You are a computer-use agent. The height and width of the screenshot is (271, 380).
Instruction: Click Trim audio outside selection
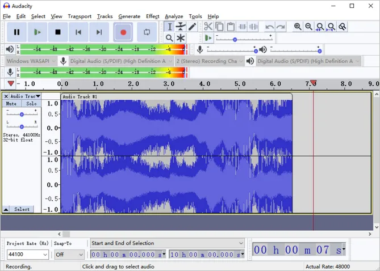tap(242, 27)
